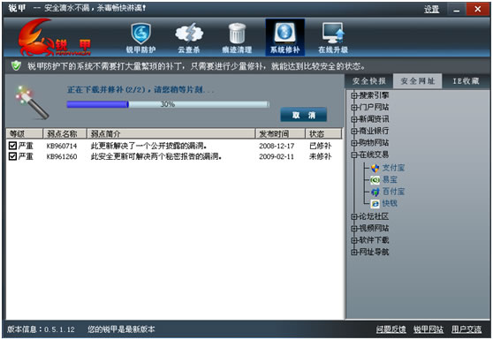Sort by the 发布时间 column header
493x340 pixels.
coord(280,133)
